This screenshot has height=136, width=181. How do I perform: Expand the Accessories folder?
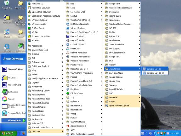click(x=45, y=46)
